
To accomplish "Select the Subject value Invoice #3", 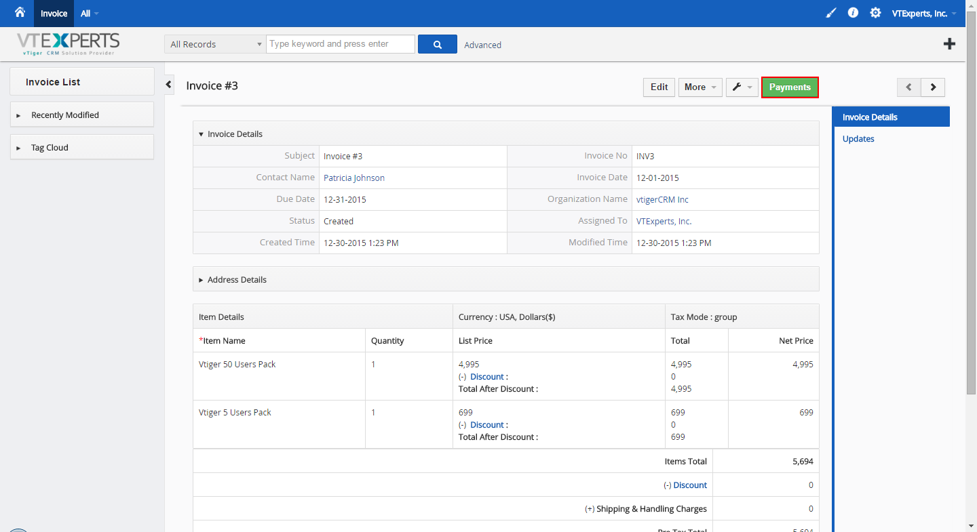I will point(343,156).
